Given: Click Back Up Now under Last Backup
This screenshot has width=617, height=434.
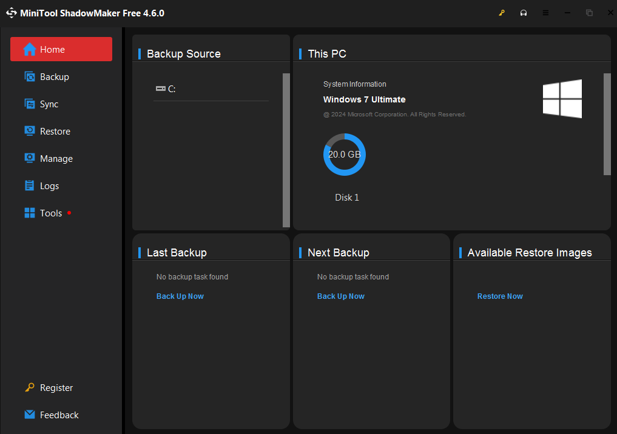Looking at the screenshot, I should 180,296.
